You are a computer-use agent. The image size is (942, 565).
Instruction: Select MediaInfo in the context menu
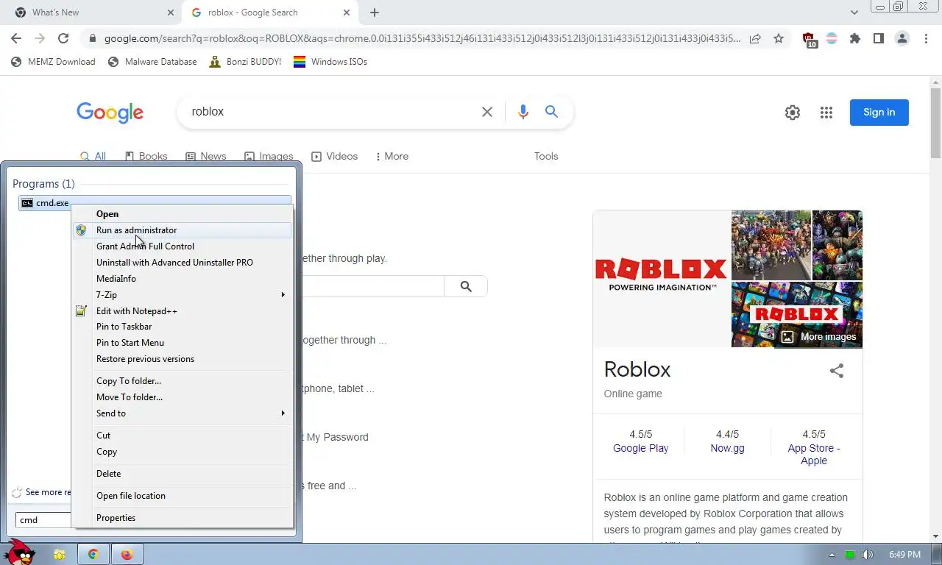(182, 279)
